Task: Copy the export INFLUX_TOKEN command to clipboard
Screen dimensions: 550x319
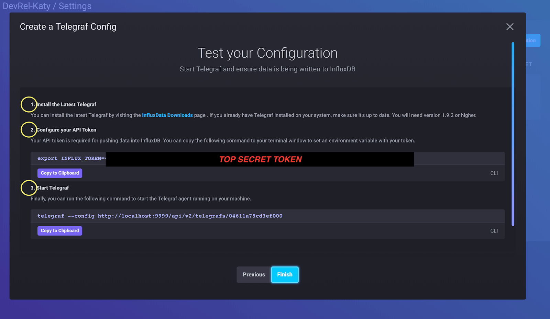Action: [x=59, y=173]
